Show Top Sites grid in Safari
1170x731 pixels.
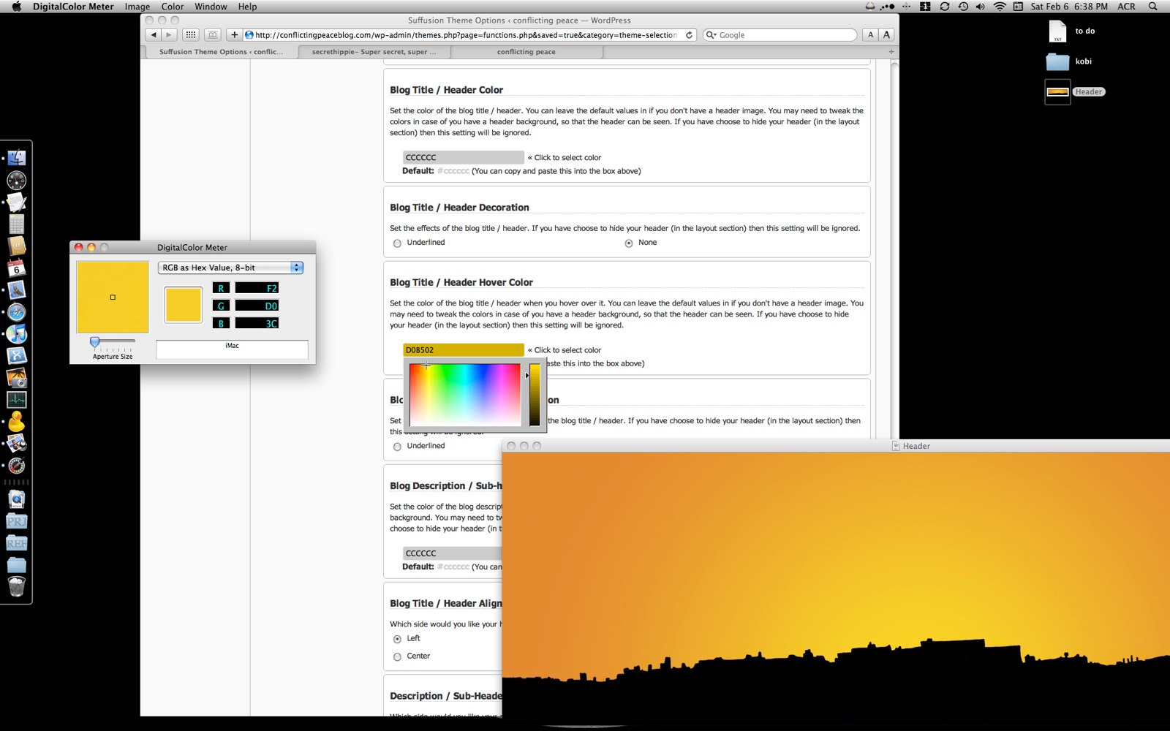click(190, 34)
